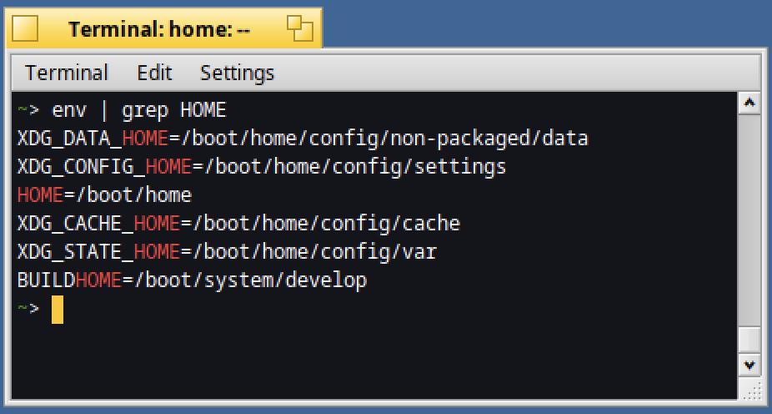Click the scrollbar down arrow
The height and width of the screenshot is (414, 772).
click(749, 366)
